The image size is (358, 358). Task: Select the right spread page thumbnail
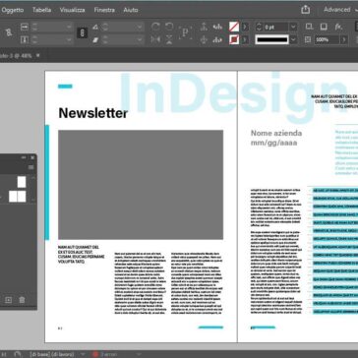pyautogui.click(x=22, y=197)
